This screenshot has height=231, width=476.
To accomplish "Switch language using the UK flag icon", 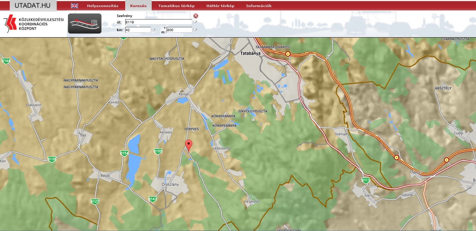I will pyautogui.click(x=74, y=6).
